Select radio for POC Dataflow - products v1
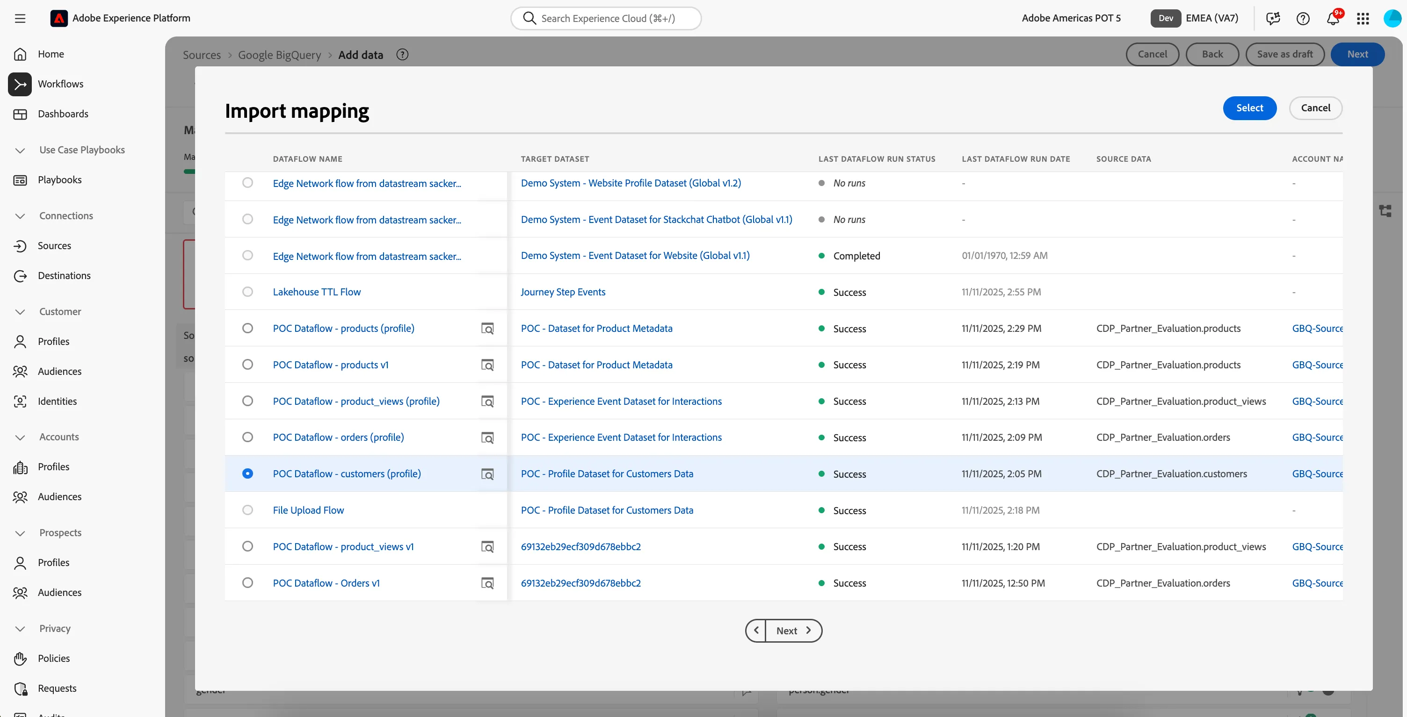 coord(247,365)
